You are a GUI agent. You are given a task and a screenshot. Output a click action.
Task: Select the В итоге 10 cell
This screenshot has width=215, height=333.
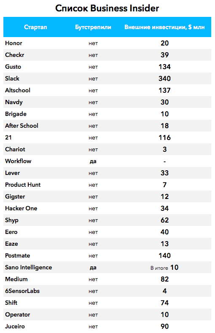point(165,267)
